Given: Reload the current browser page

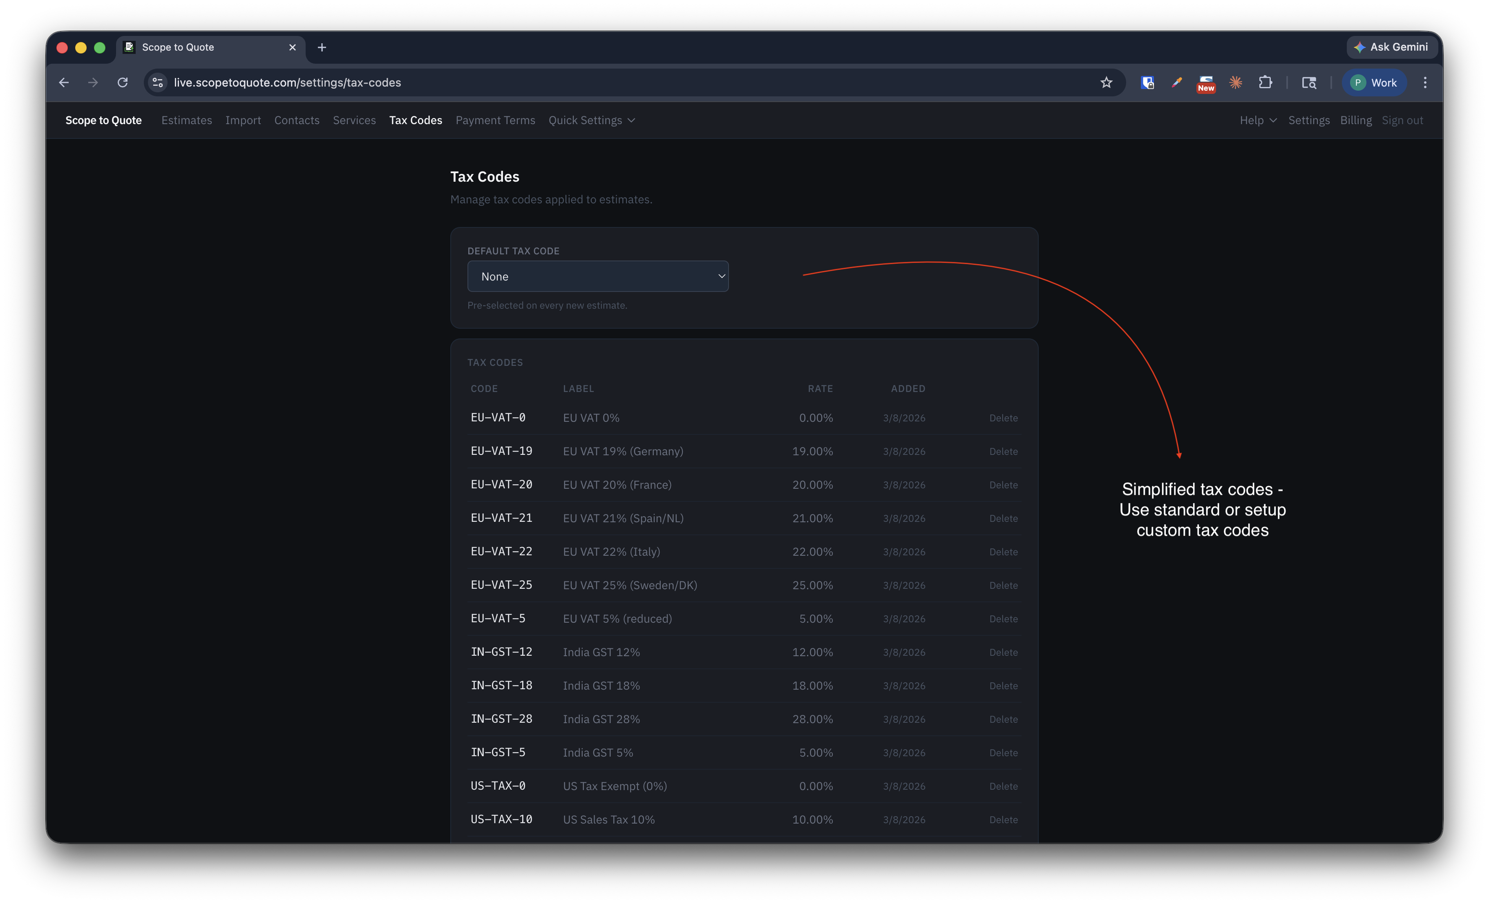Looking at the screenshot, I should click(123, 83).
